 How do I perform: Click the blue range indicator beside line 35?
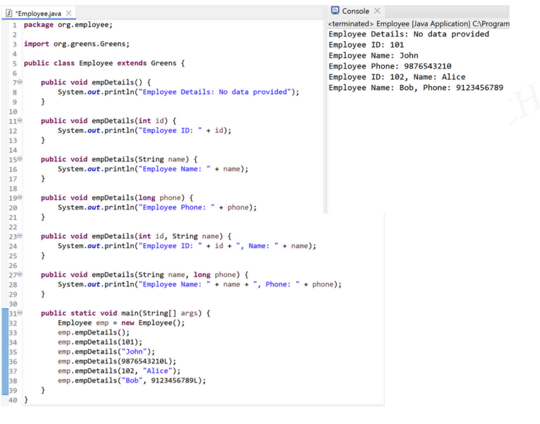click(x=5, y=352)
